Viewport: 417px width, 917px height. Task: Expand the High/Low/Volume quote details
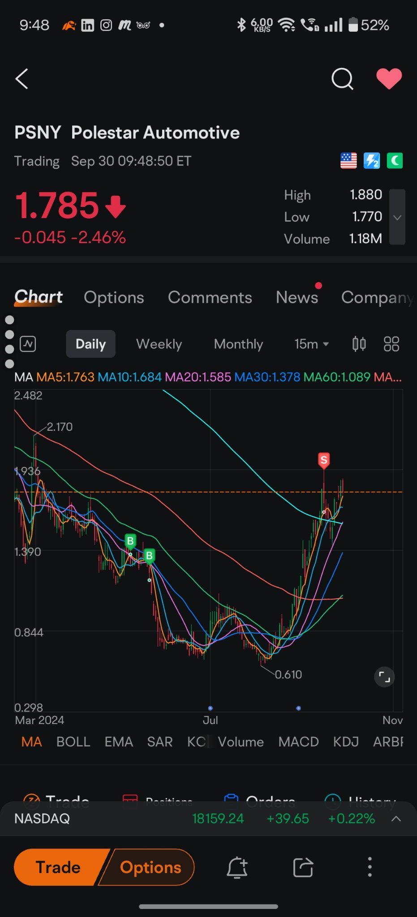point(397,217)
